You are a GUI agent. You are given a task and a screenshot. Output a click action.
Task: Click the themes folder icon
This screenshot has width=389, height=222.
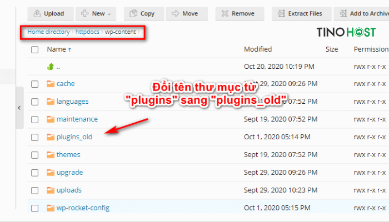point(51,155)
